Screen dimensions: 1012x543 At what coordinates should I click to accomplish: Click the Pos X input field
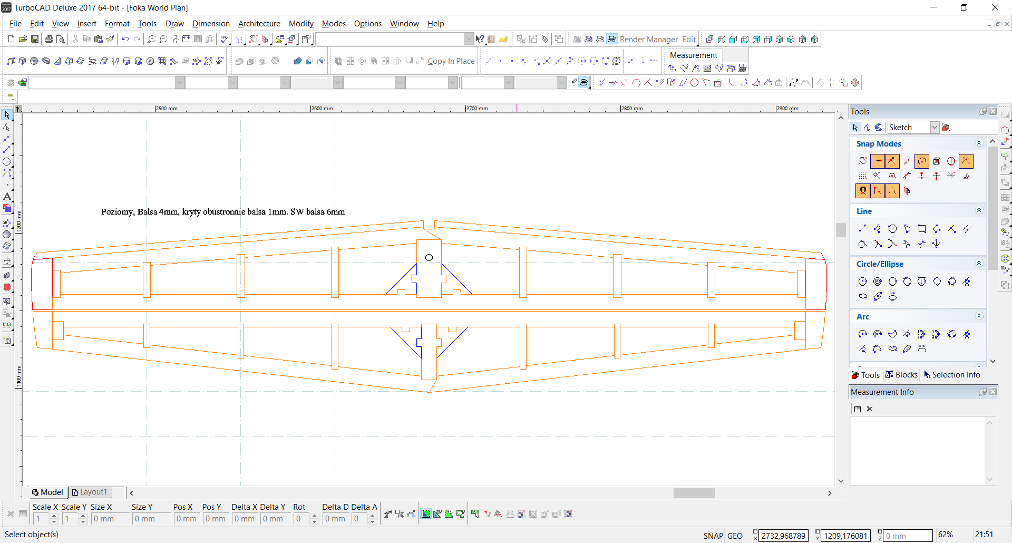[x=187, y=519]
